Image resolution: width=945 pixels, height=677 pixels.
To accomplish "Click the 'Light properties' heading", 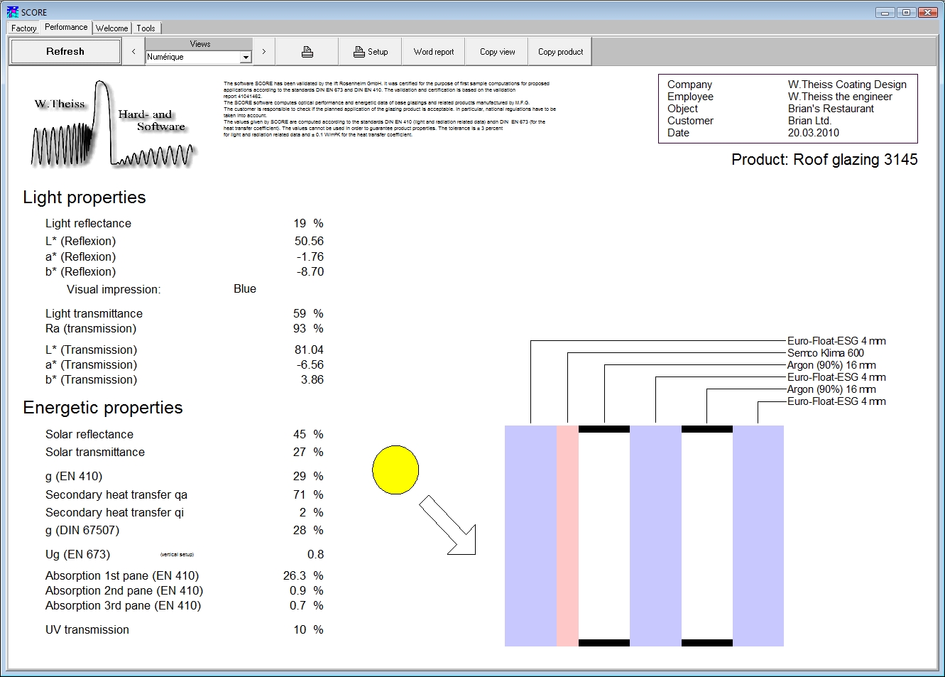I will click(84, 197).
